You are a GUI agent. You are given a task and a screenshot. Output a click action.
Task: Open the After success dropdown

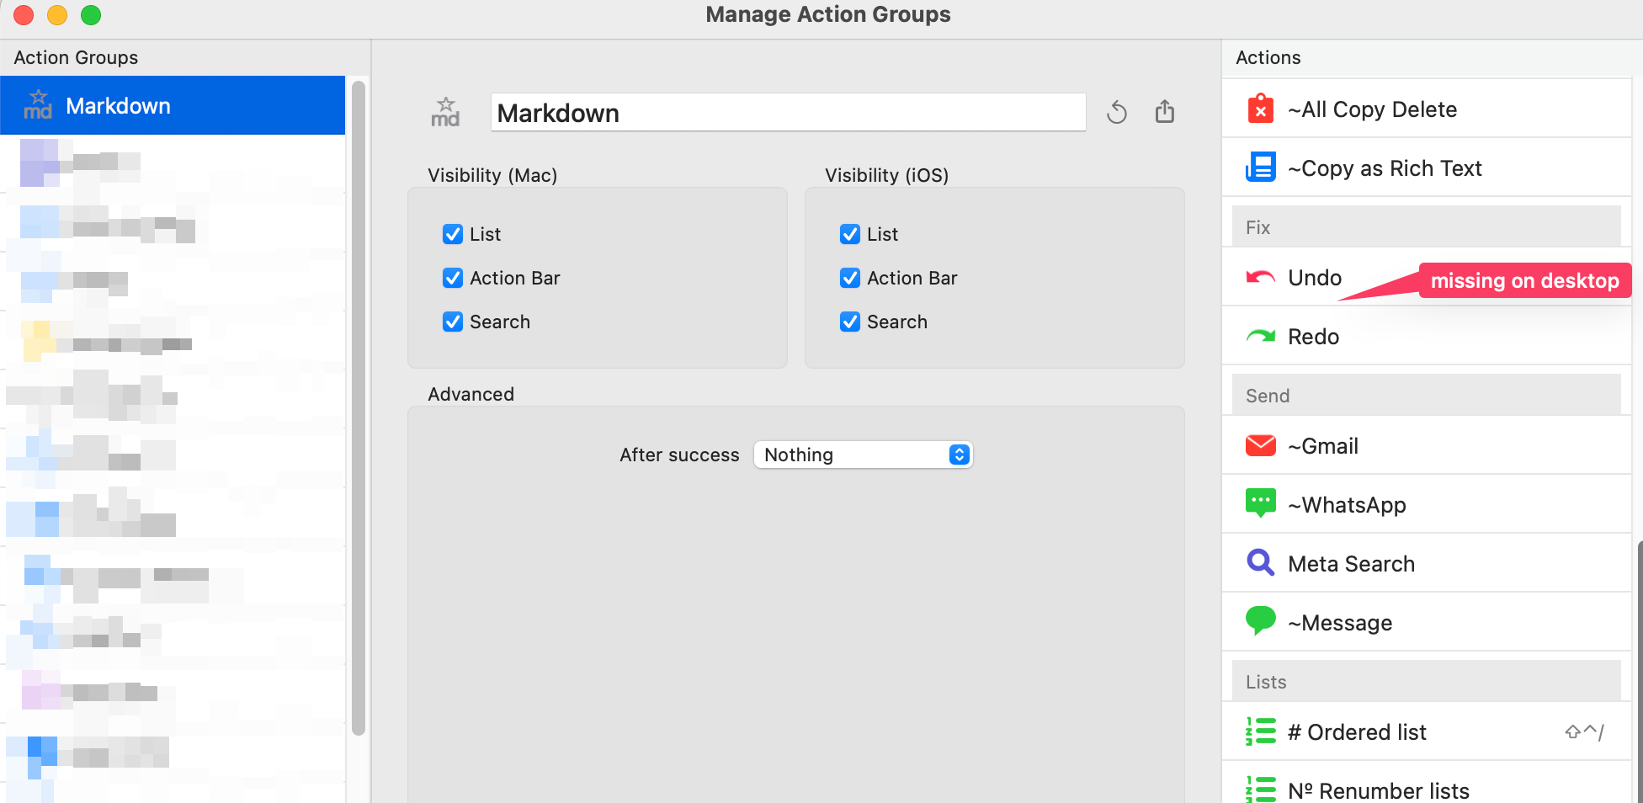click(863, 455)
